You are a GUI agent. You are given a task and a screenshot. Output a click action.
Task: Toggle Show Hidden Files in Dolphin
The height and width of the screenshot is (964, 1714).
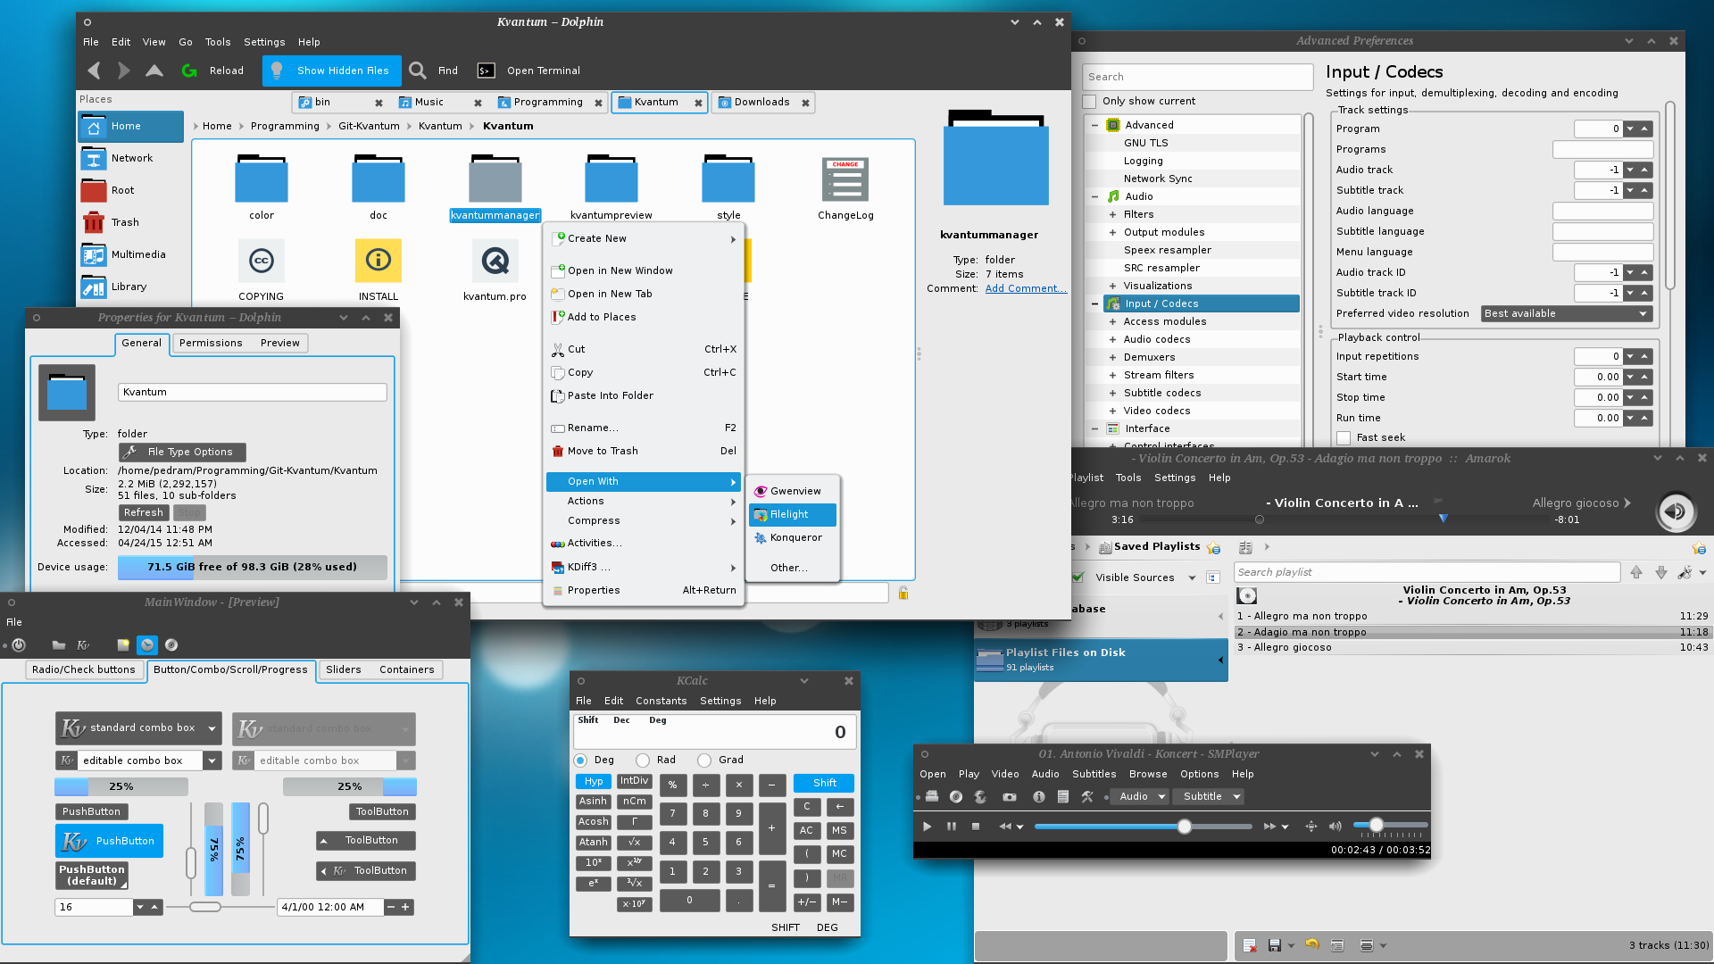[332, 71]
